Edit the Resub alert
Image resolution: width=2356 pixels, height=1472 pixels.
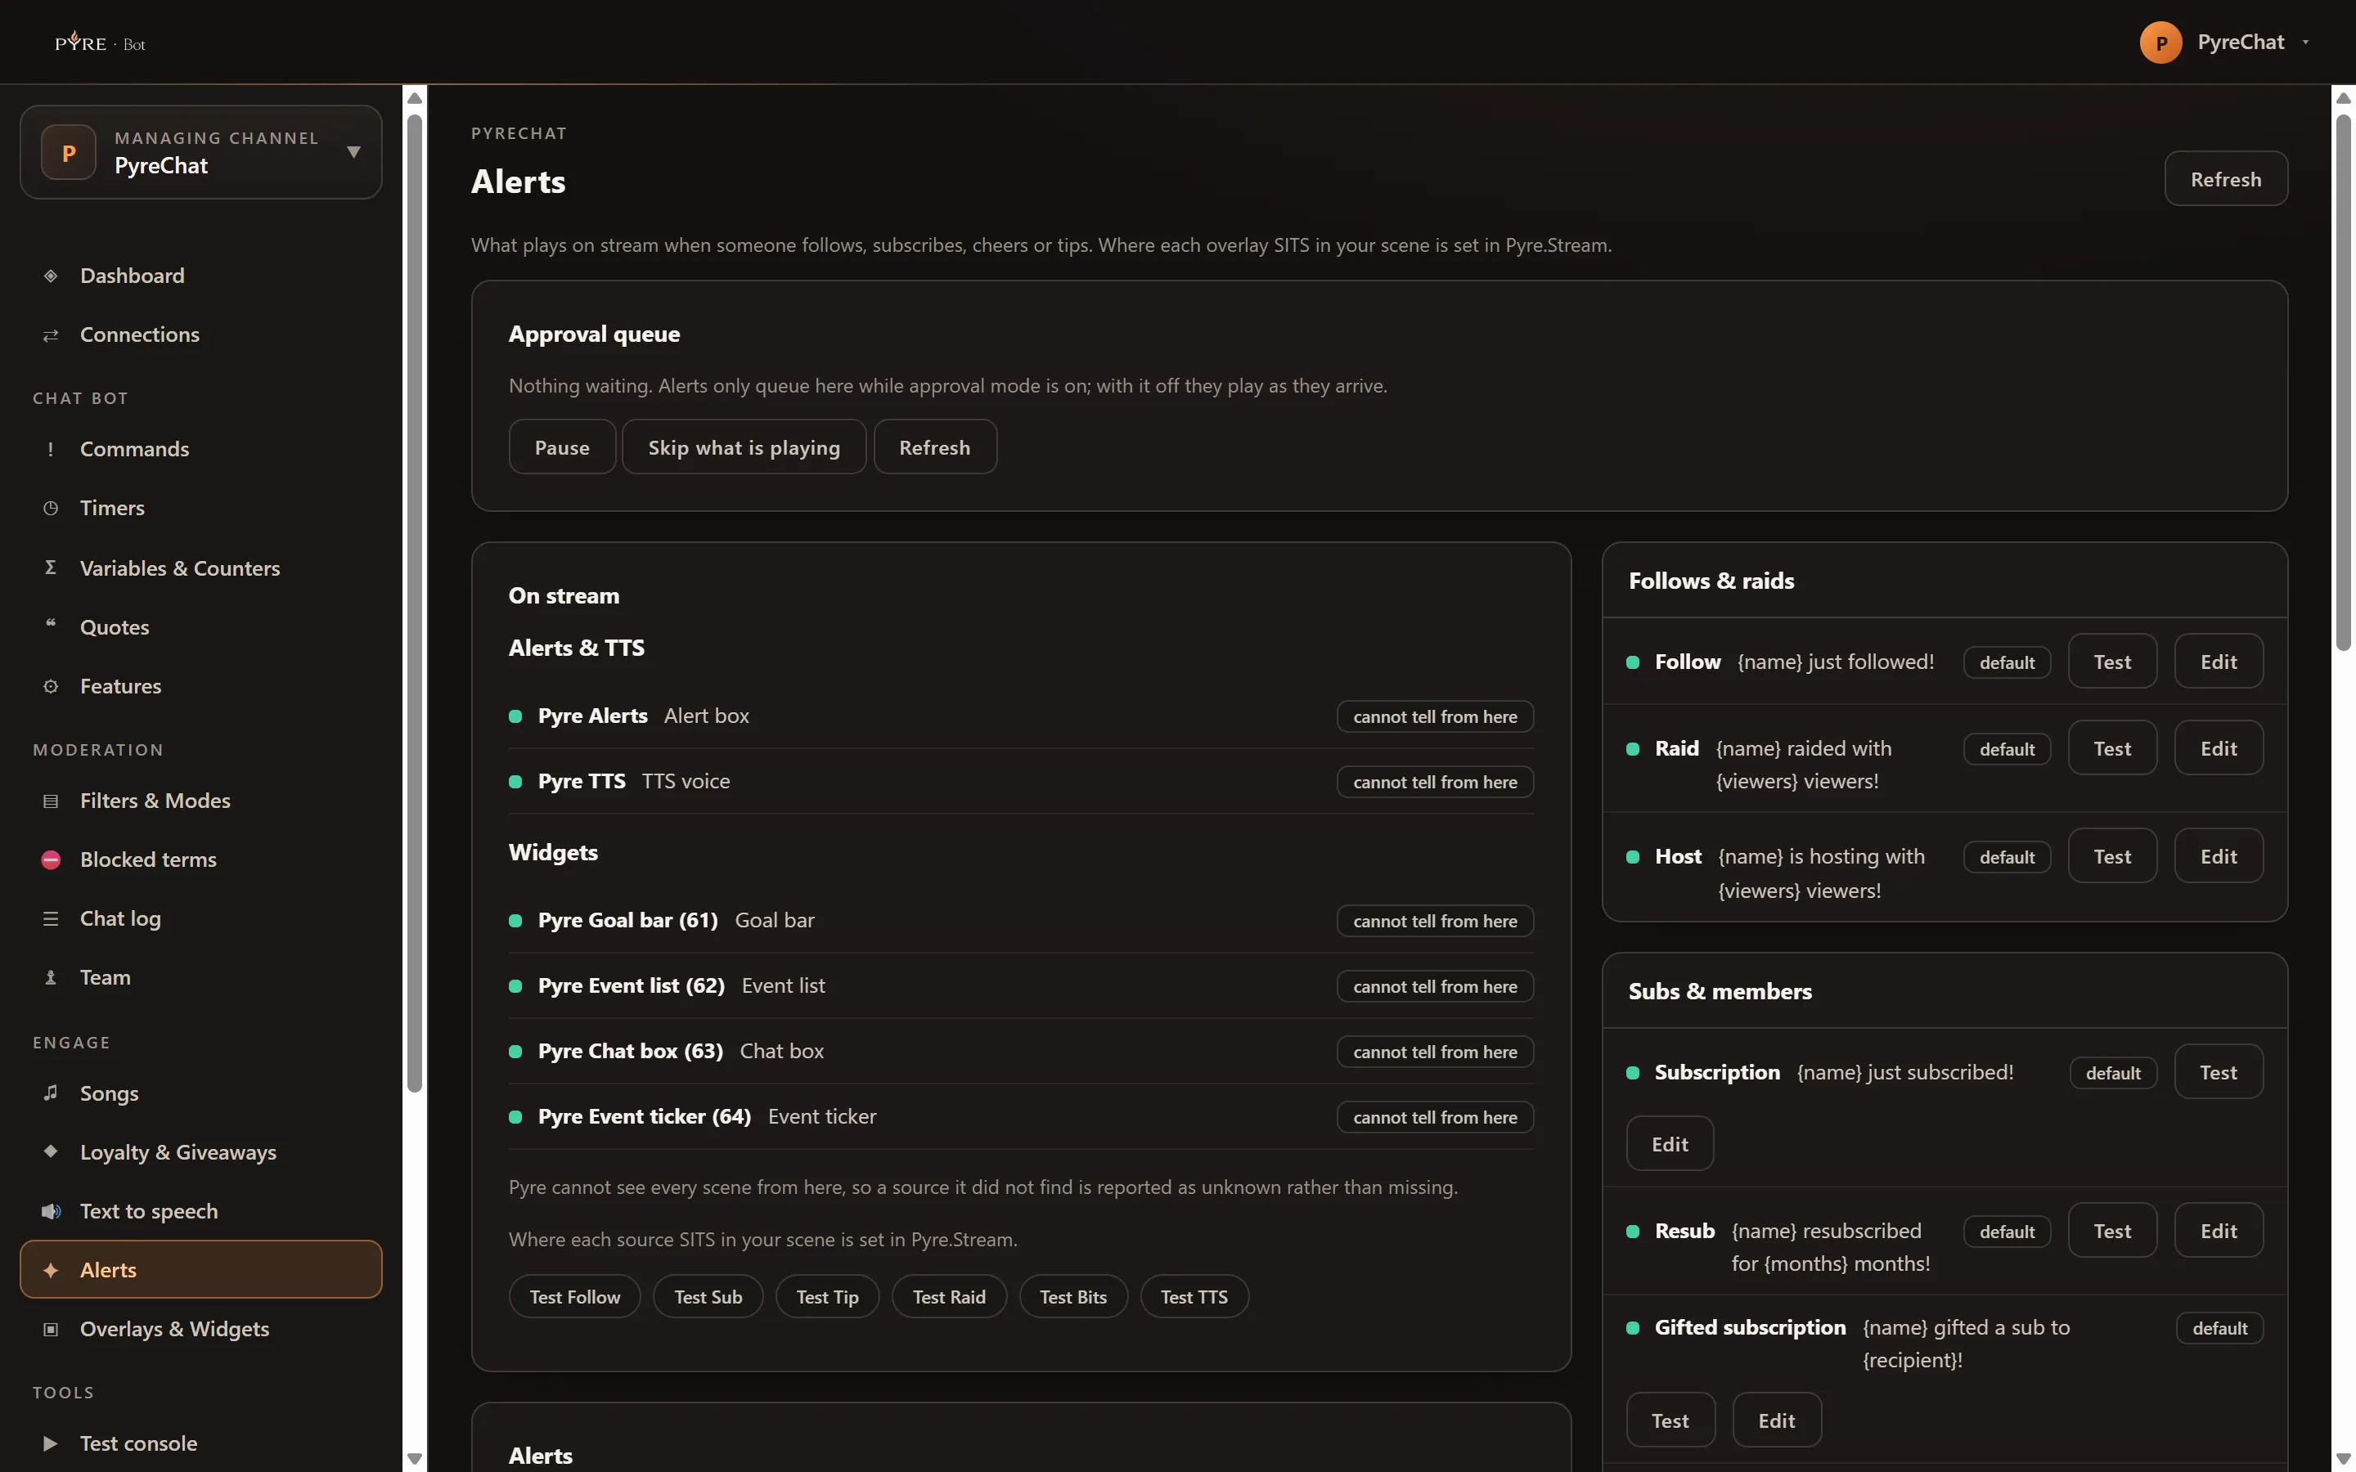click(2219, 1232)
